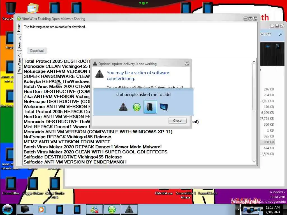Click the black folder taskbar button

pos(25,209)
